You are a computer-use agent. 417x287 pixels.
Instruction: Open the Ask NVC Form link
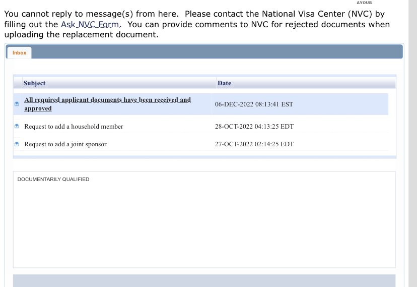[90, 24]
